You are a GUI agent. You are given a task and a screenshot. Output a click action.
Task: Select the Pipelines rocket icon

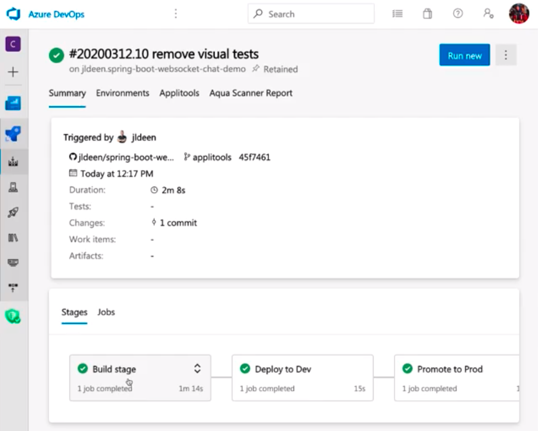coord(13,212)
